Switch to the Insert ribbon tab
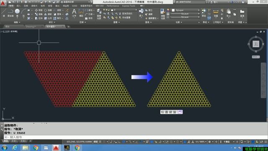 (18, 6)
